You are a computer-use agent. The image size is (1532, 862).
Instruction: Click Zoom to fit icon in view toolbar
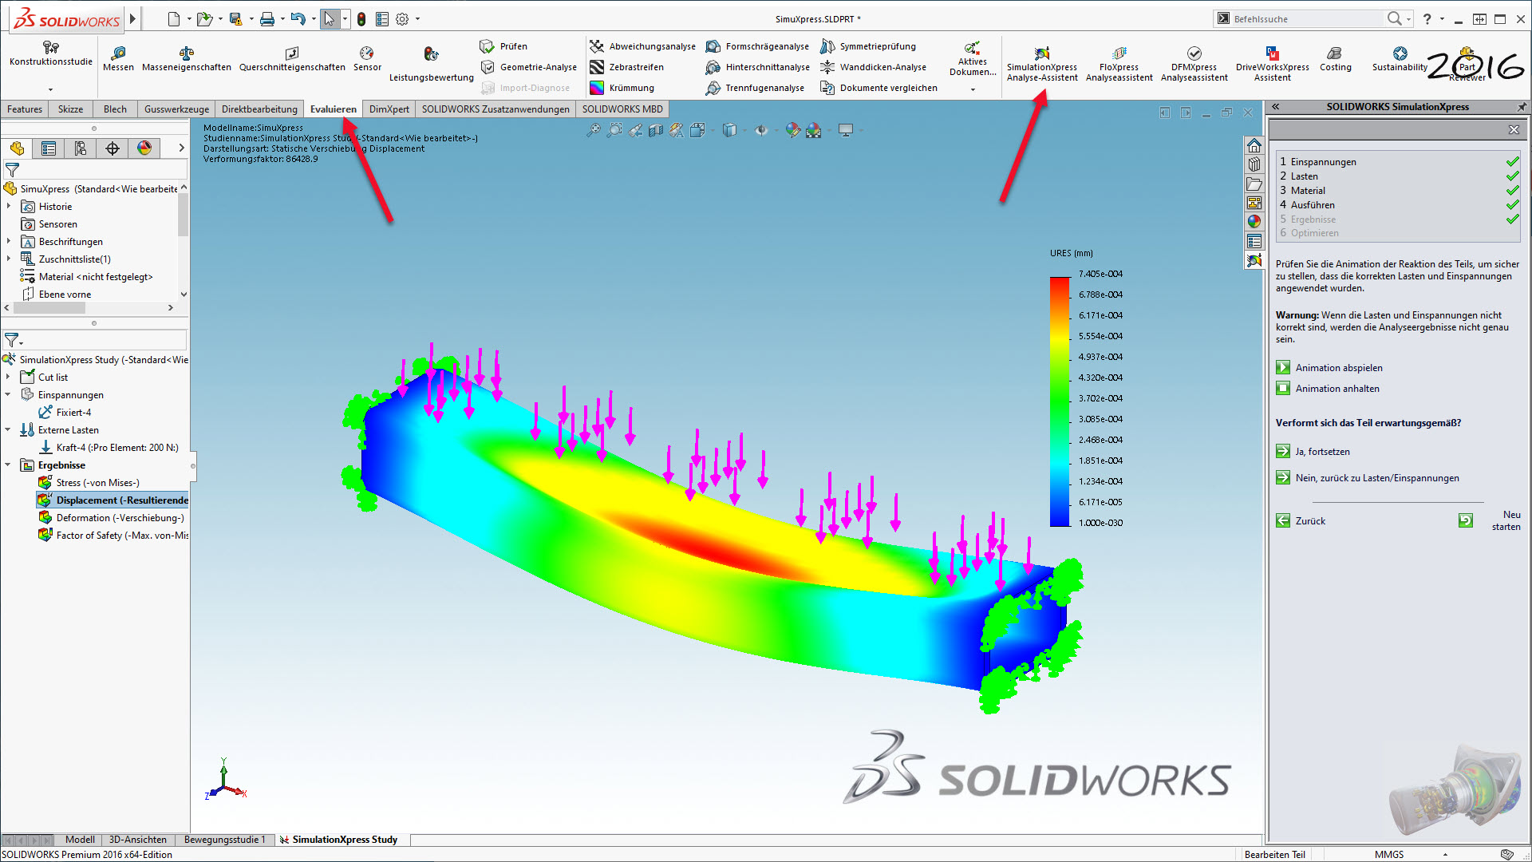pyautogui.click(x=594, y=130)
